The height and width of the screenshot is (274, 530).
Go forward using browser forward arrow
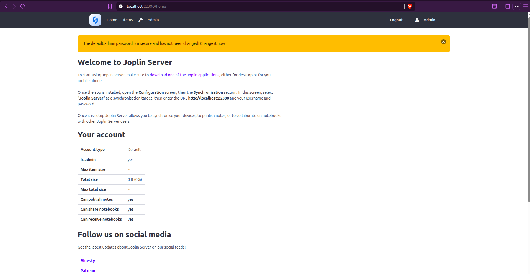click(x=14, y=6)
